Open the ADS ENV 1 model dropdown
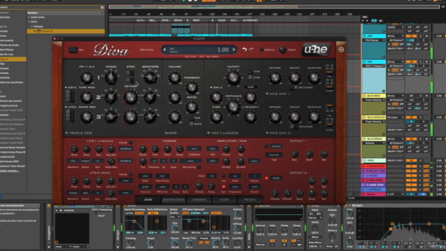Viewport: 446px width, 251px height. coord(278,93)
